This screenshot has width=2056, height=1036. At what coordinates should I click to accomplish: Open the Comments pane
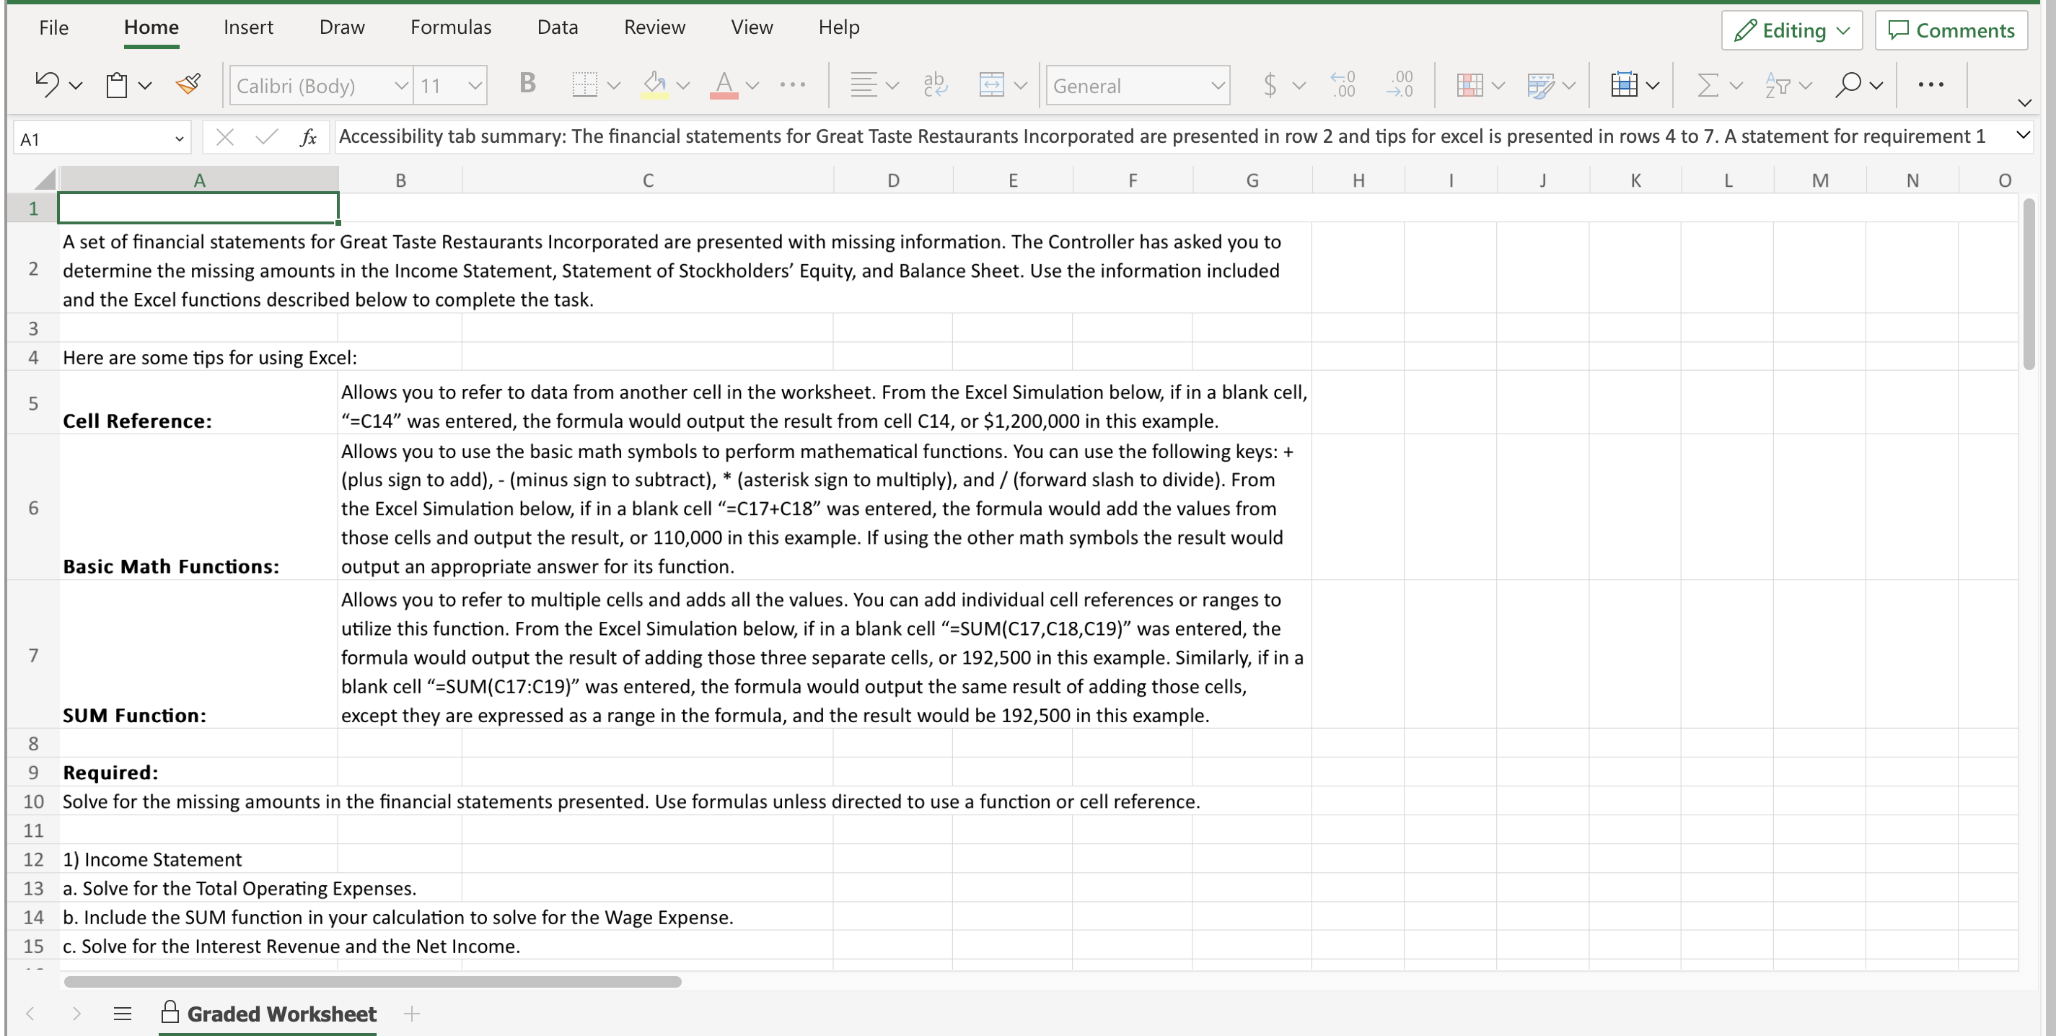tap(1951, 30)
